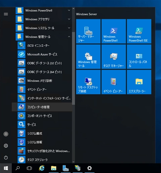Viewport: 161px width, 173px height.
Task: Open taskbar search
Action: pos(18,168)
